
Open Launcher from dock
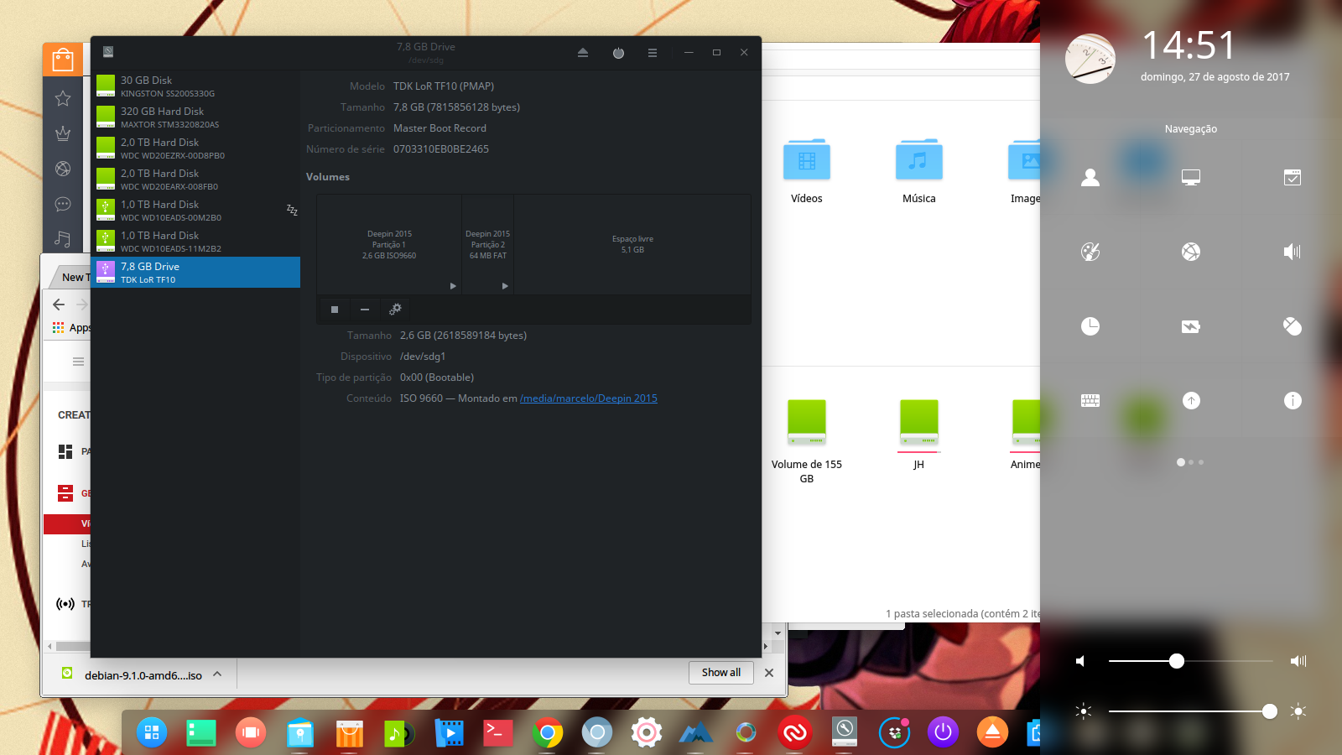pos(152,732)
